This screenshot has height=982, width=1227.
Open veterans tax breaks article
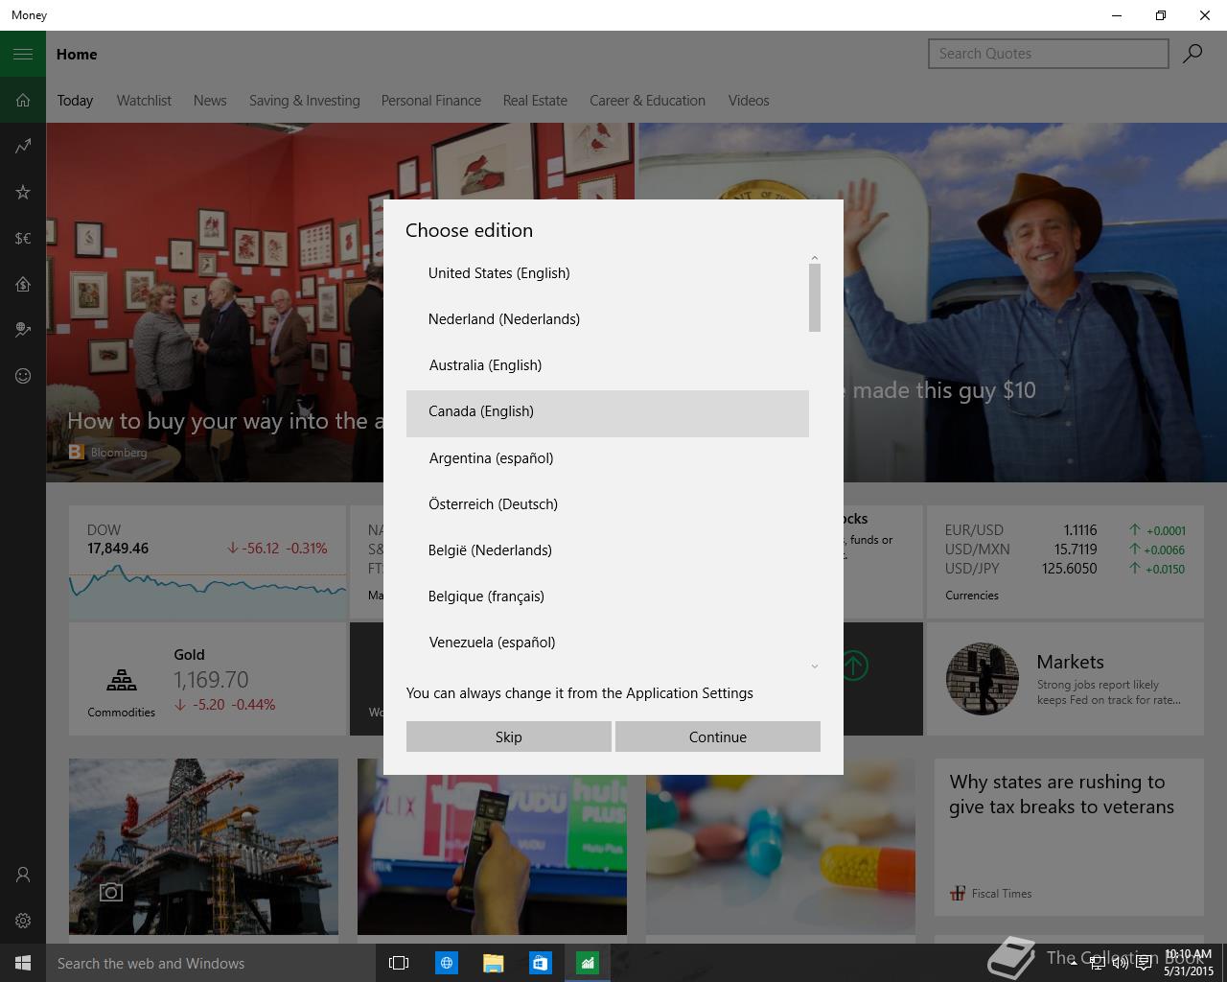tap(1069, 836)
